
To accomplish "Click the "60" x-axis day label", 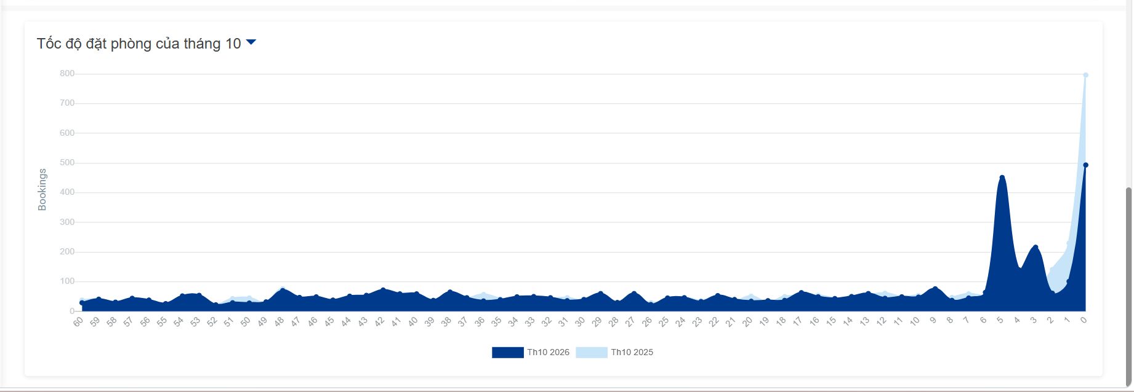I will (78, 321).
